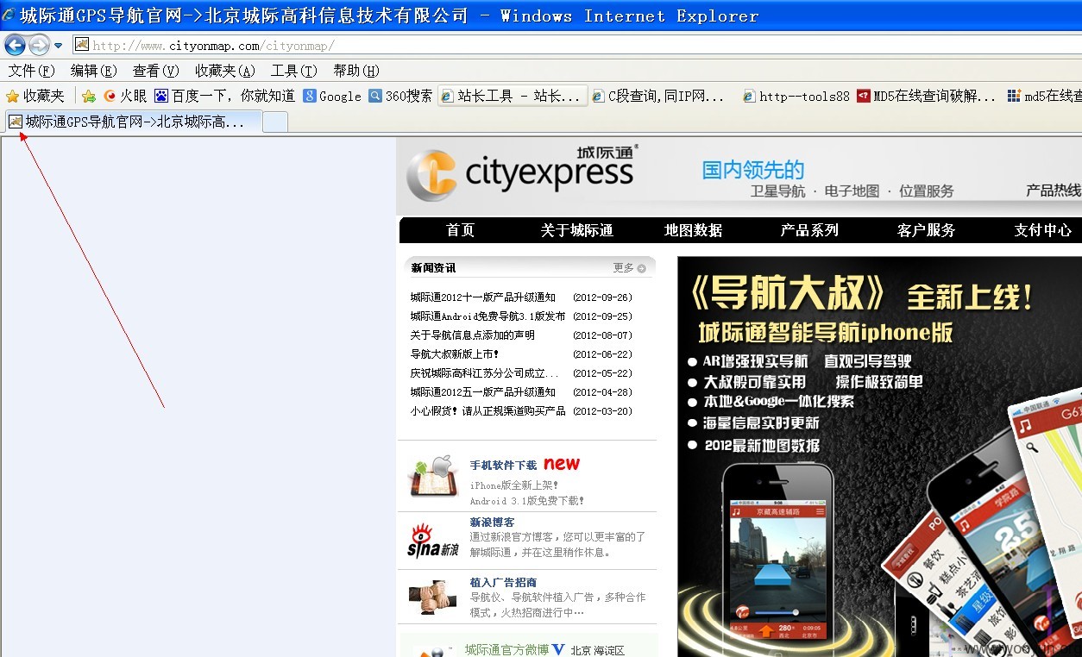Open the 站长工具 bookmark
This screenshot has height=657, width=1082.
pos(513,96)
